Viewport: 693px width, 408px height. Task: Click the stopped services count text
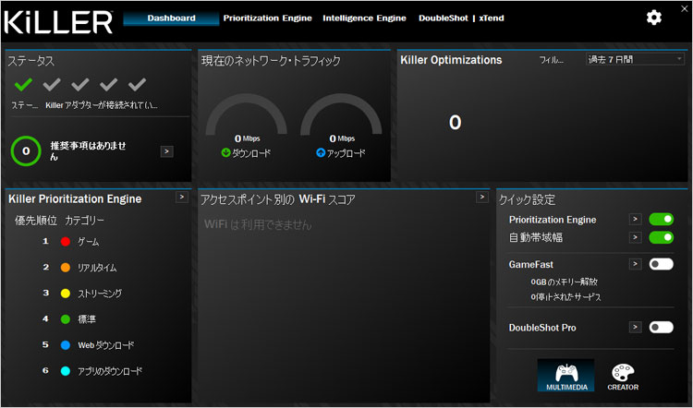point(565,296)
